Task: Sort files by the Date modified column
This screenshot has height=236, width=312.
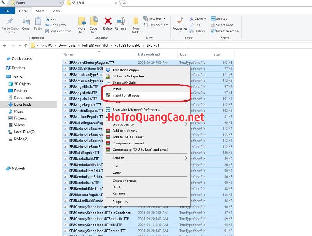Action: pyautogui.click(x=149, y=55)
